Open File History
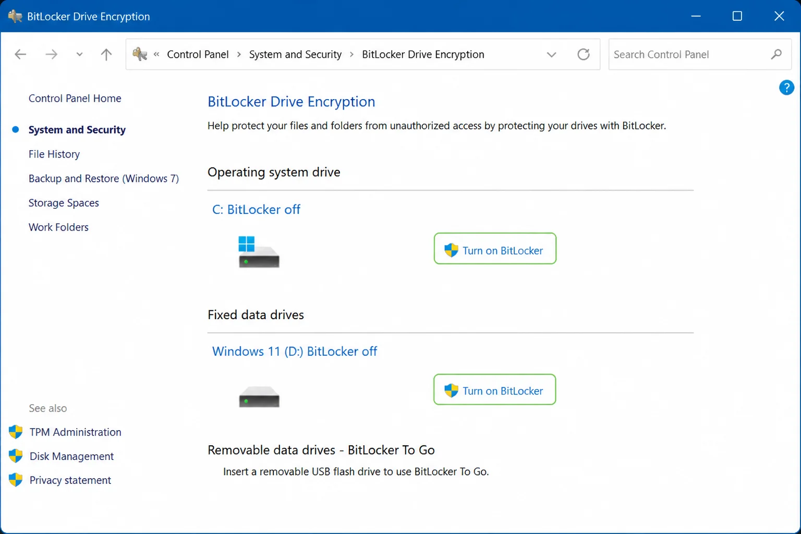This screenshot has height=534, width=801. 54,154
